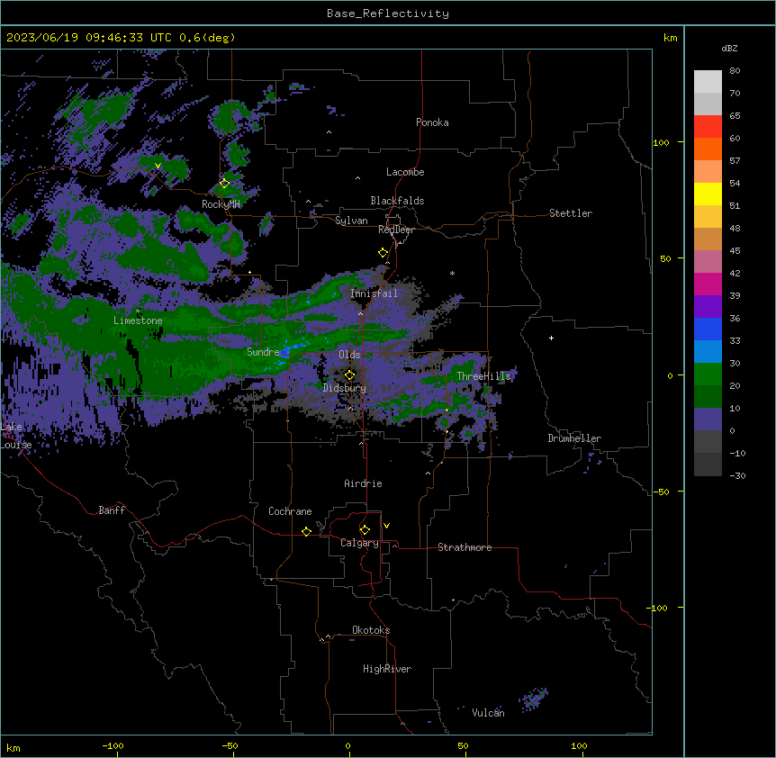Click the dBZ legend label

[x=729, y=48]
